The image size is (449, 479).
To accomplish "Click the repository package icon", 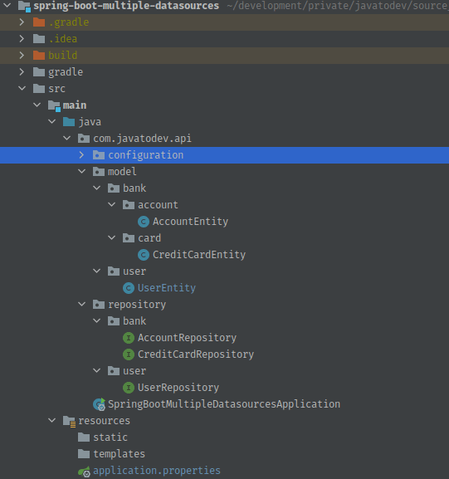I will point(99,305).
